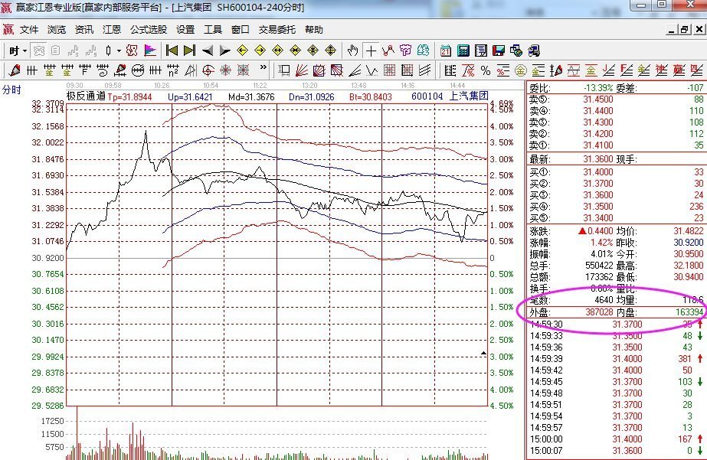Open the 浏览 menu
Image resolution: width=707 pixels, height=460 pixels.
pyautogui.click(x=57, y=30)
